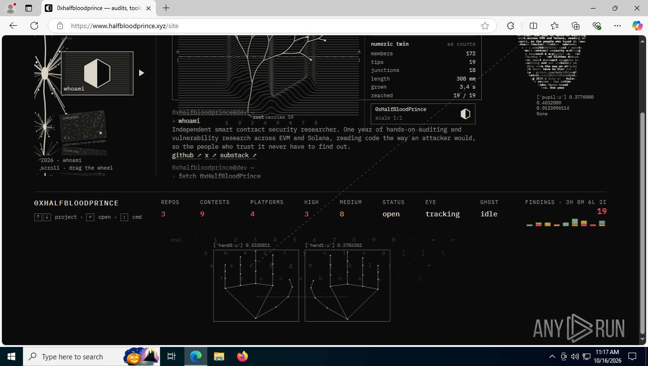Click the findings bar chart

pyautogui.click(x=566, y=223)
